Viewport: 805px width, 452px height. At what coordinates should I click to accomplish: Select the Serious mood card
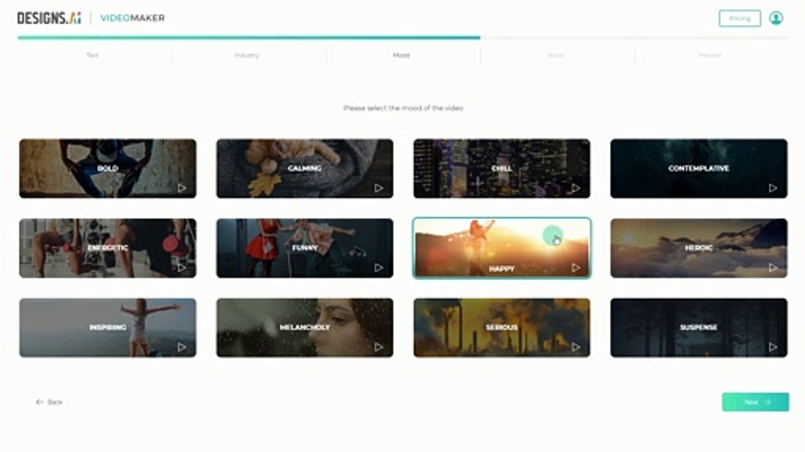click(x=502, y=328)
